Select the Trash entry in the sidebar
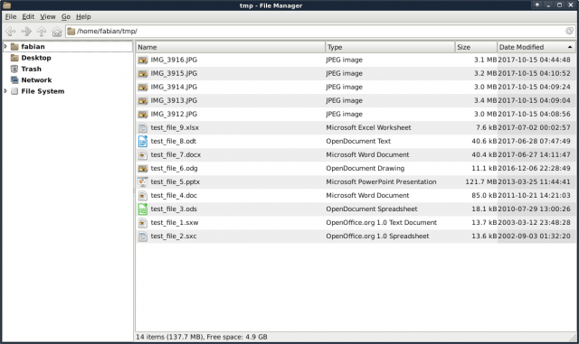 31,69
